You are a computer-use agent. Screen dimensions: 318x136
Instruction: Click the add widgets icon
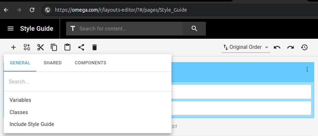(x=27, y=47)
